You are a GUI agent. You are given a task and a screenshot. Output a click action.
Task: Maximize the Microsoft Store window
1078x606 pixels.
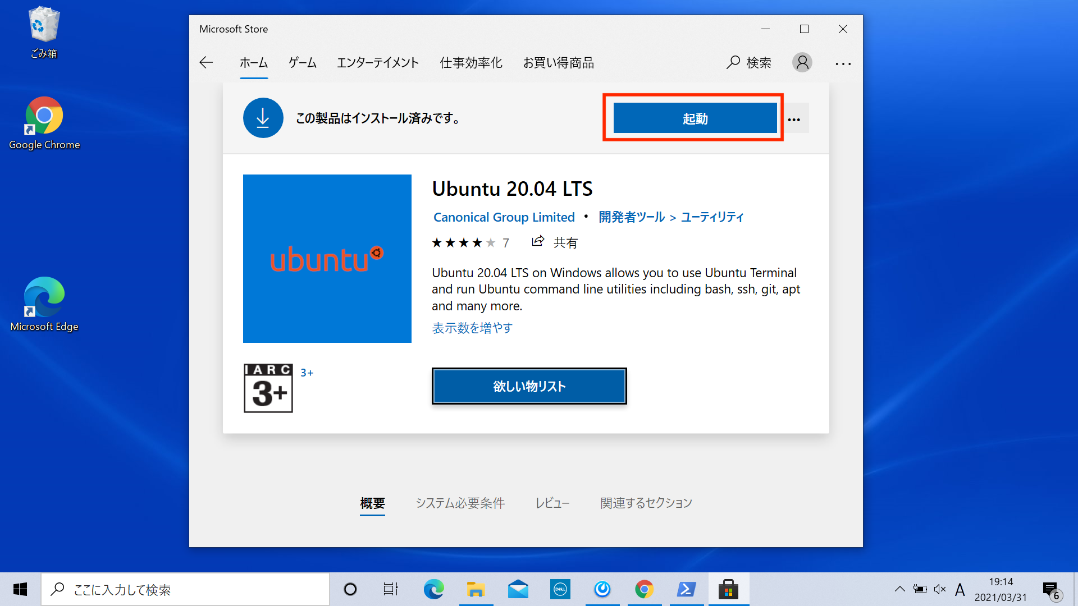pyautogui.click(x=804, y=29)
